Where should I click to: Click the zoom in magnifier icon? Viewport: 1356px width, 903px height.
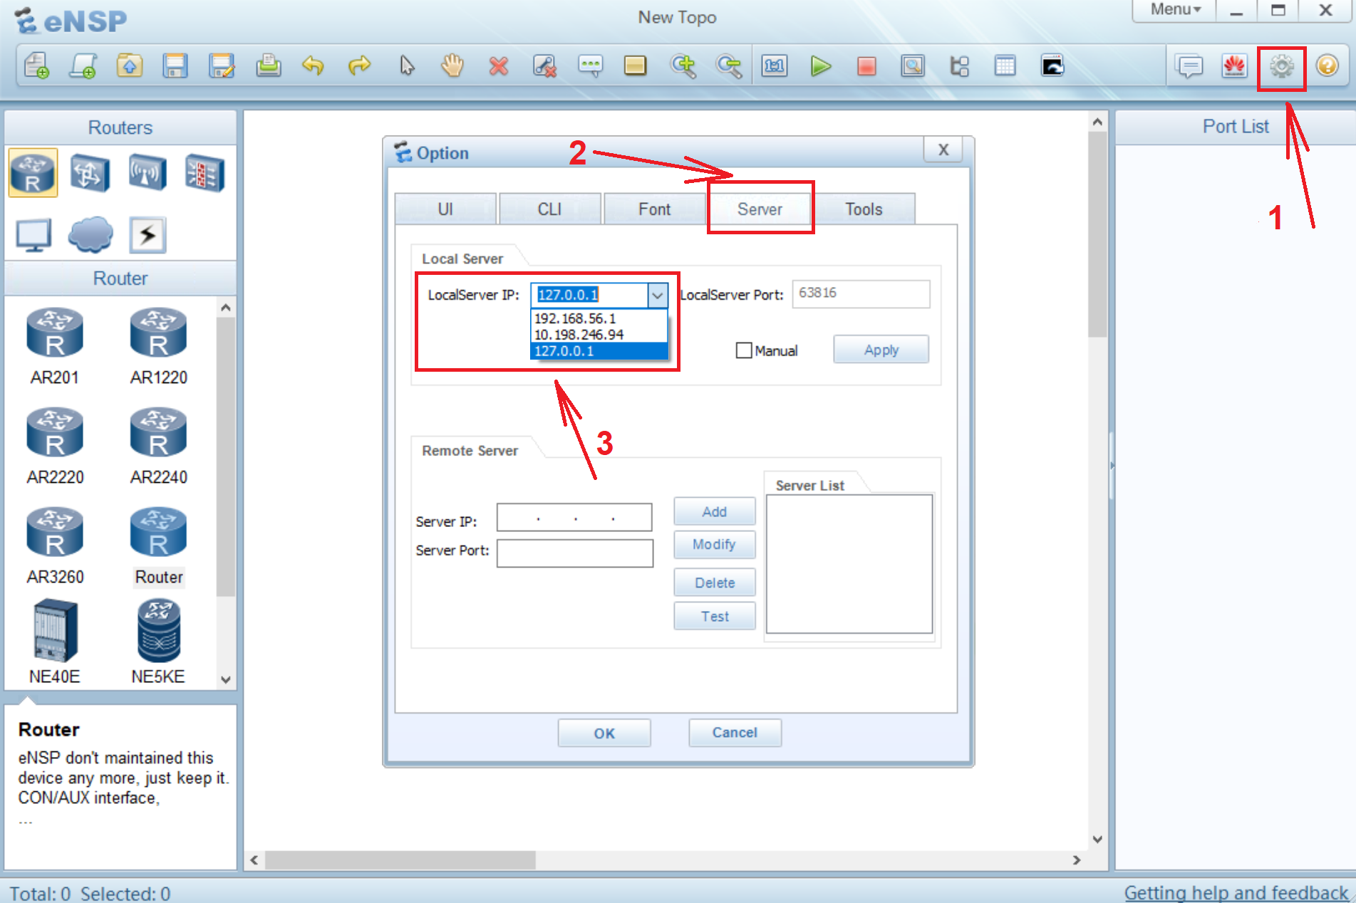point(683,66)
